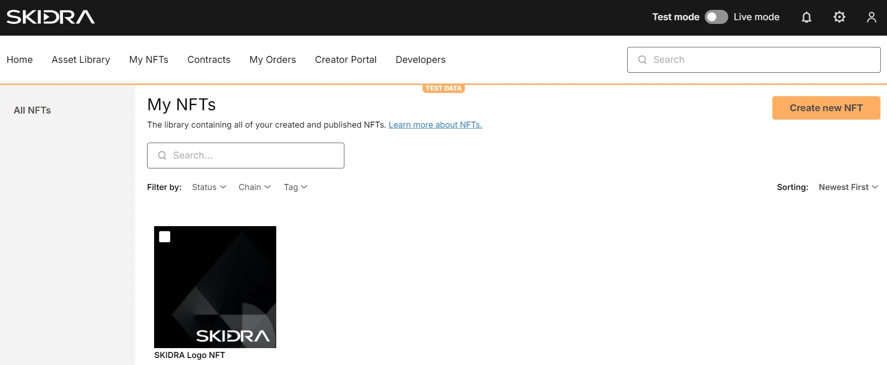Open the My Orders menu item
Screen dimensions: 887x365
pos(273,60)
